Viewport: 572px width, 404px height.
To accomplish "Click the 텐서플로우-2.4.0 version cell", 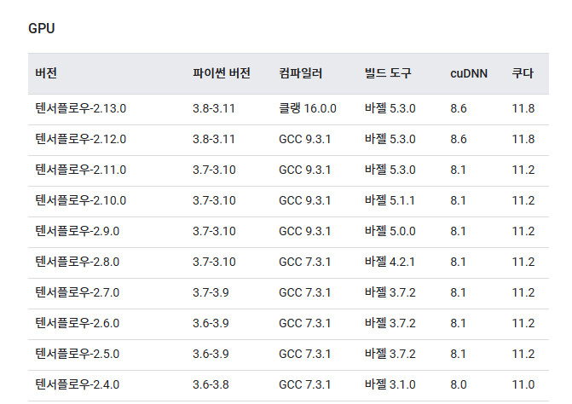I will (77, 384).
